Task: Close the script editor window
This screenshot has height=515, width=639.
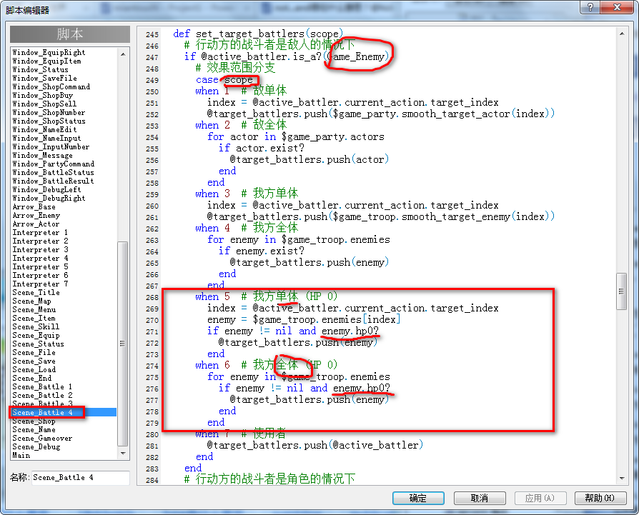Action: (x=617, y=7)
